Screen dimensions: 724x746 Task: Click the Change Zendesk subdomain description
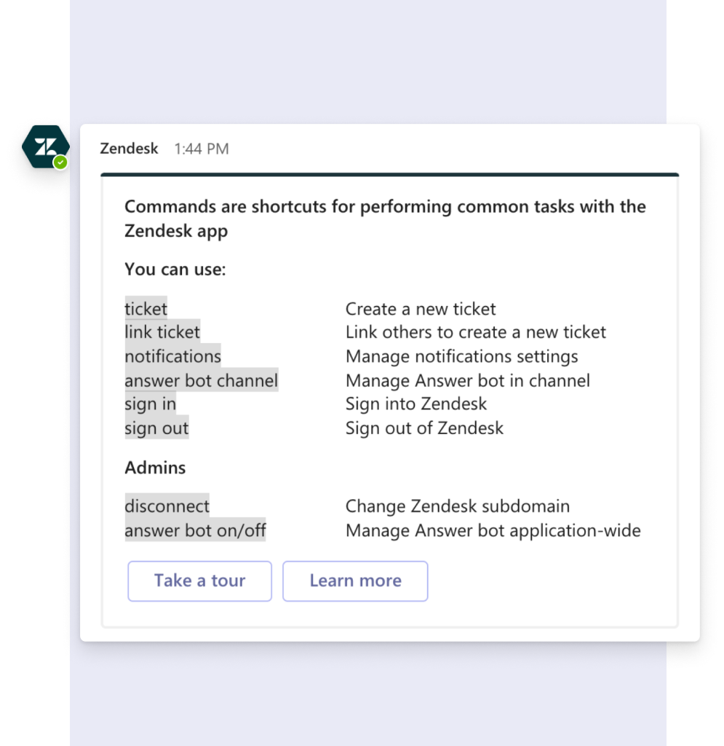tap(458, 506)
